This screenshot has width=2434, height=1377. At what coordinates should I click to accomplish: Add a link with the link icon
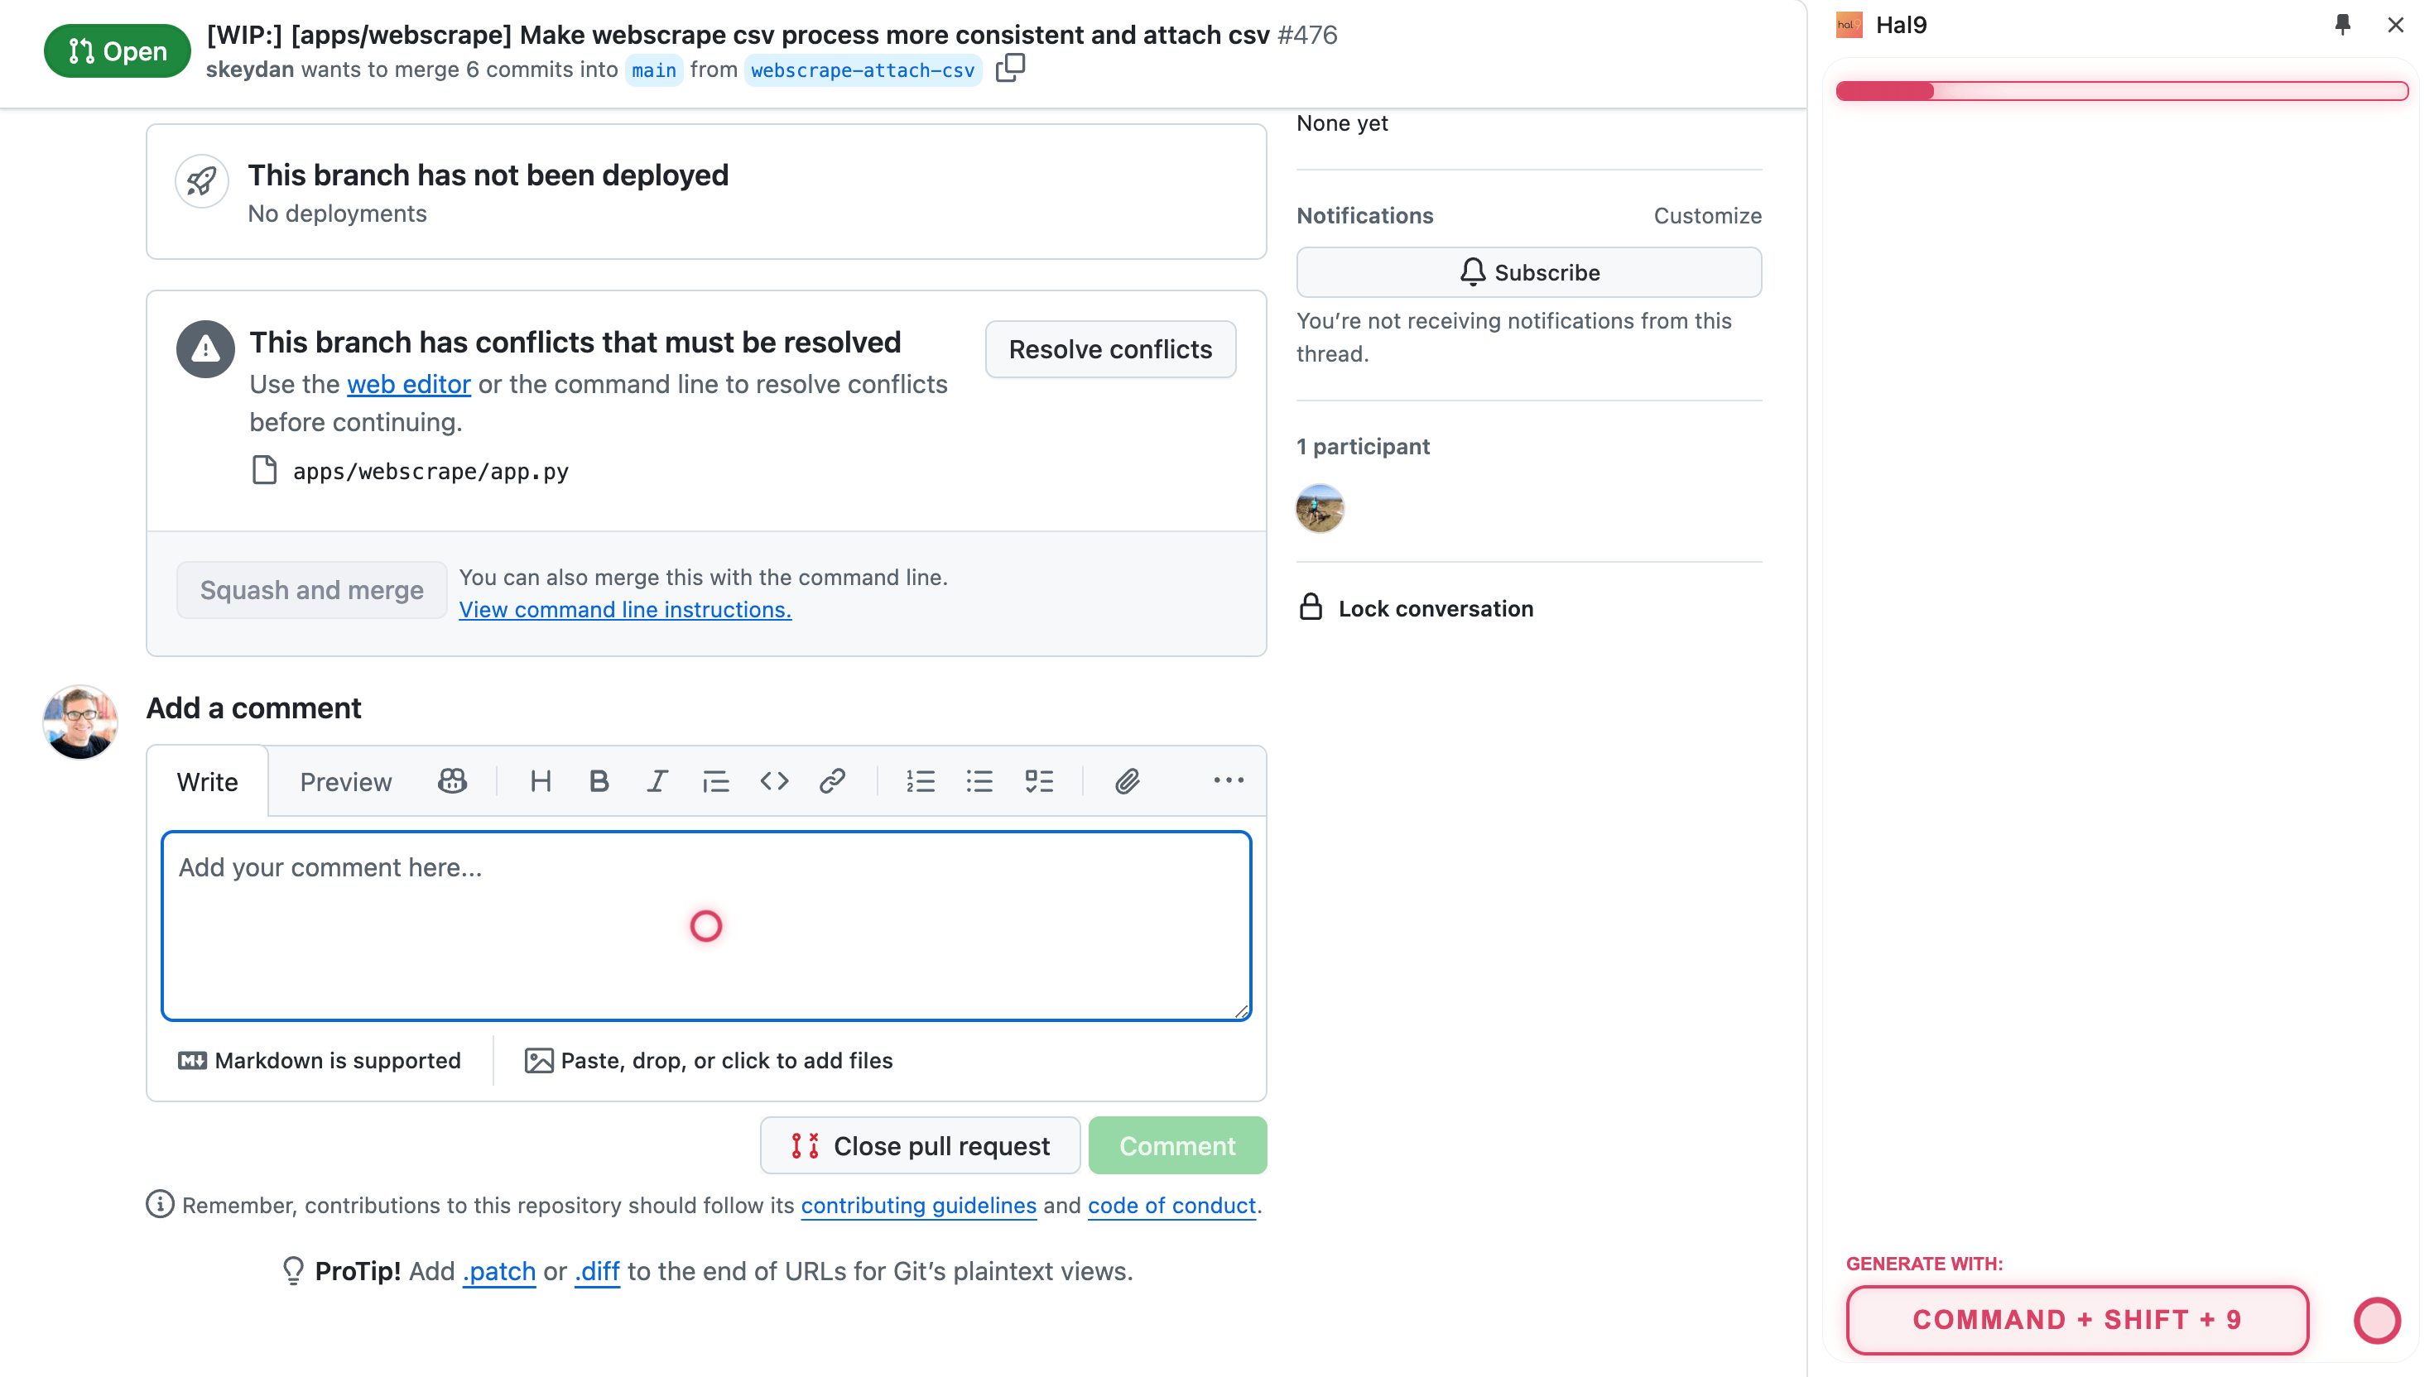833,781
